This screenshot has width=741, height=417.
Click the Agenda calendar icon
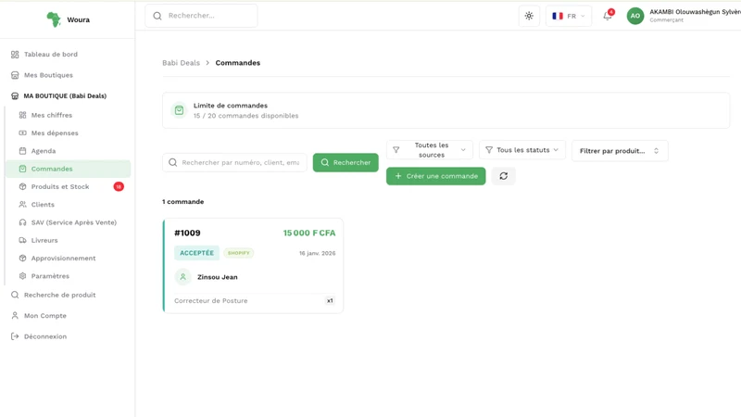pyautogui.click(x=22, y=151)
